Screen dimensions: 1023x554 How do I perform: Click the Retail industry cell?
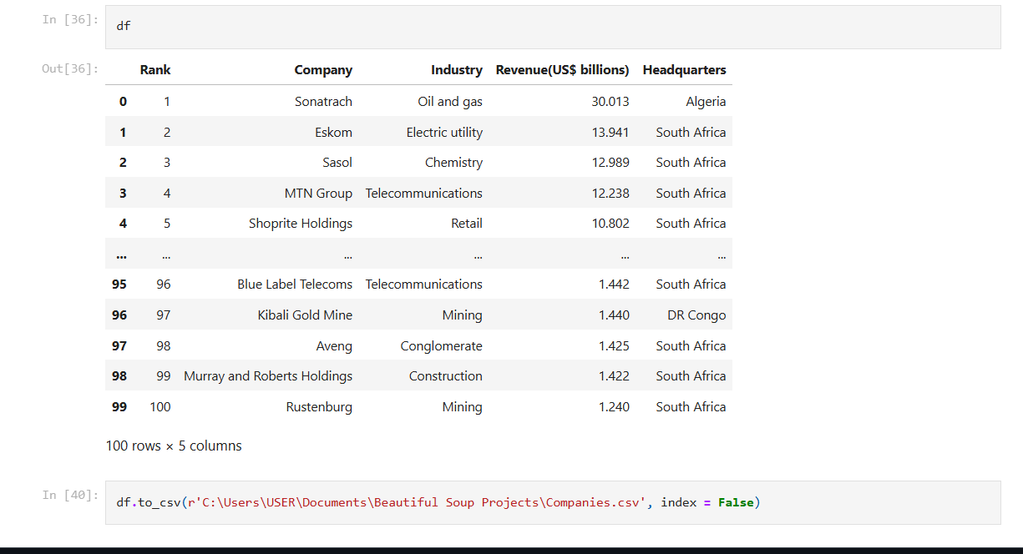[467, 224]
